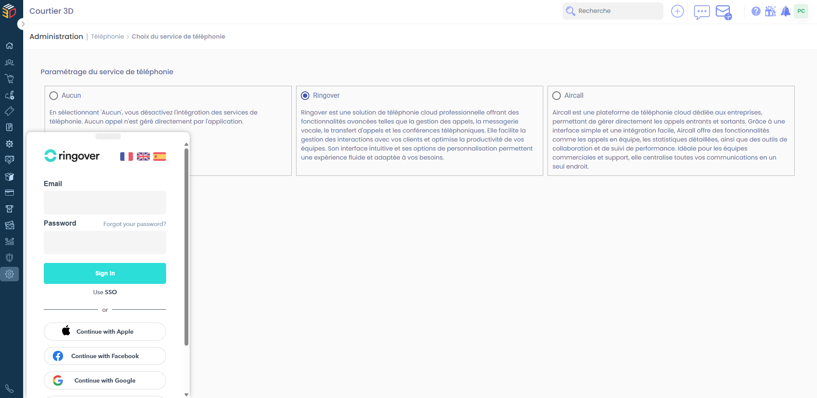817x398 pixels.
Task: Click the new email envelope icon
Action: pos(723,12)
